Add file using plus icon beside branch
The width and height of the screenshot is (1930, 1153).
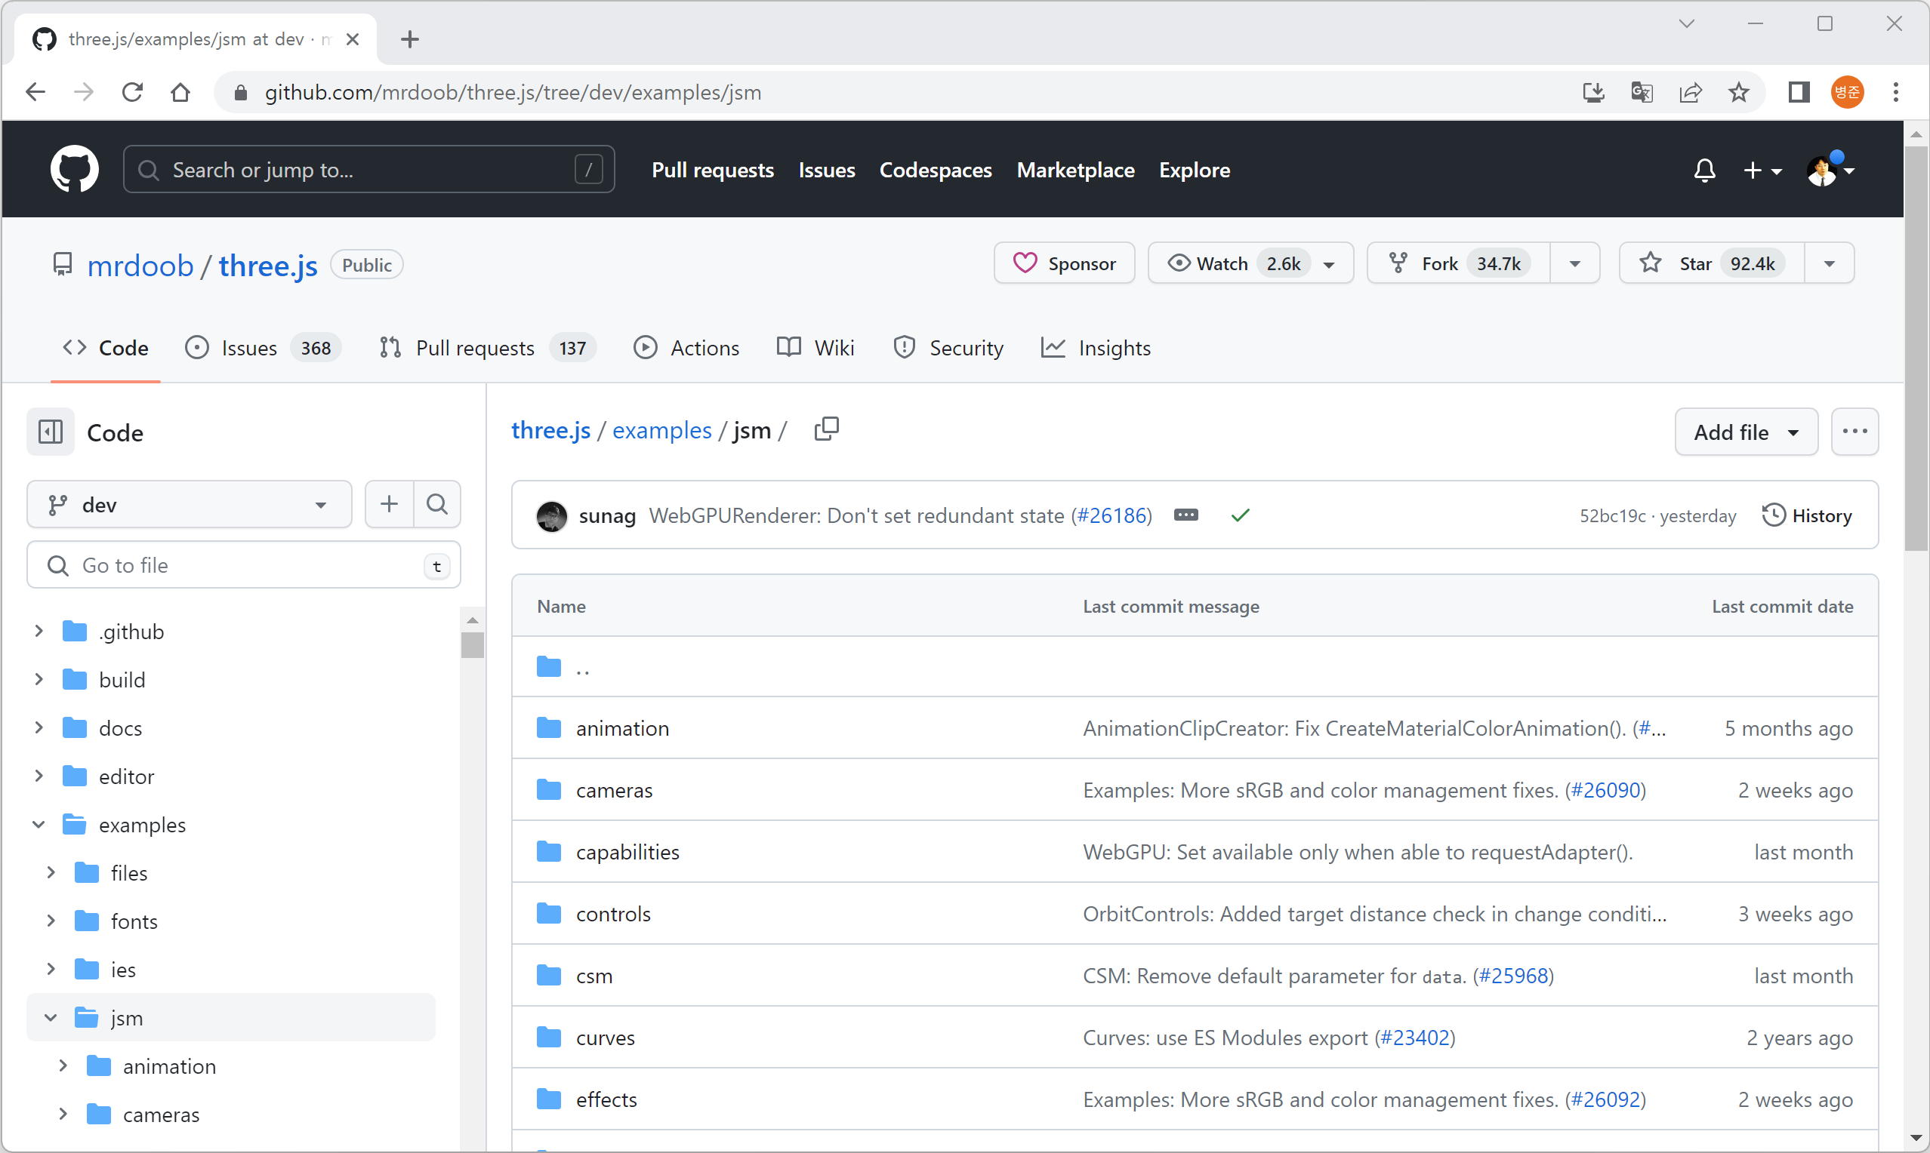(x=390, y=504)
